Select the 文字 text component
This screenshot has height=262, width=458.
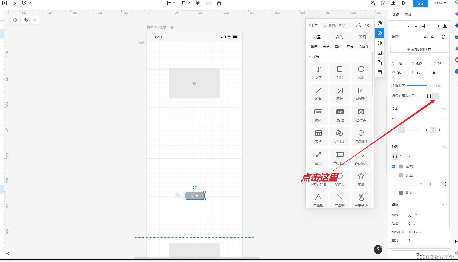tap(318, 73)
